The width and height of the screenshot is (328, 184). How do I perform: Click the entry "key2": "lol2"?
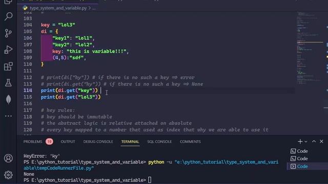(x=73, y=44)
